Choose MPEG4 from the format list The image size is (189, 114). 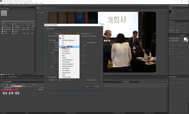point(69,58)
